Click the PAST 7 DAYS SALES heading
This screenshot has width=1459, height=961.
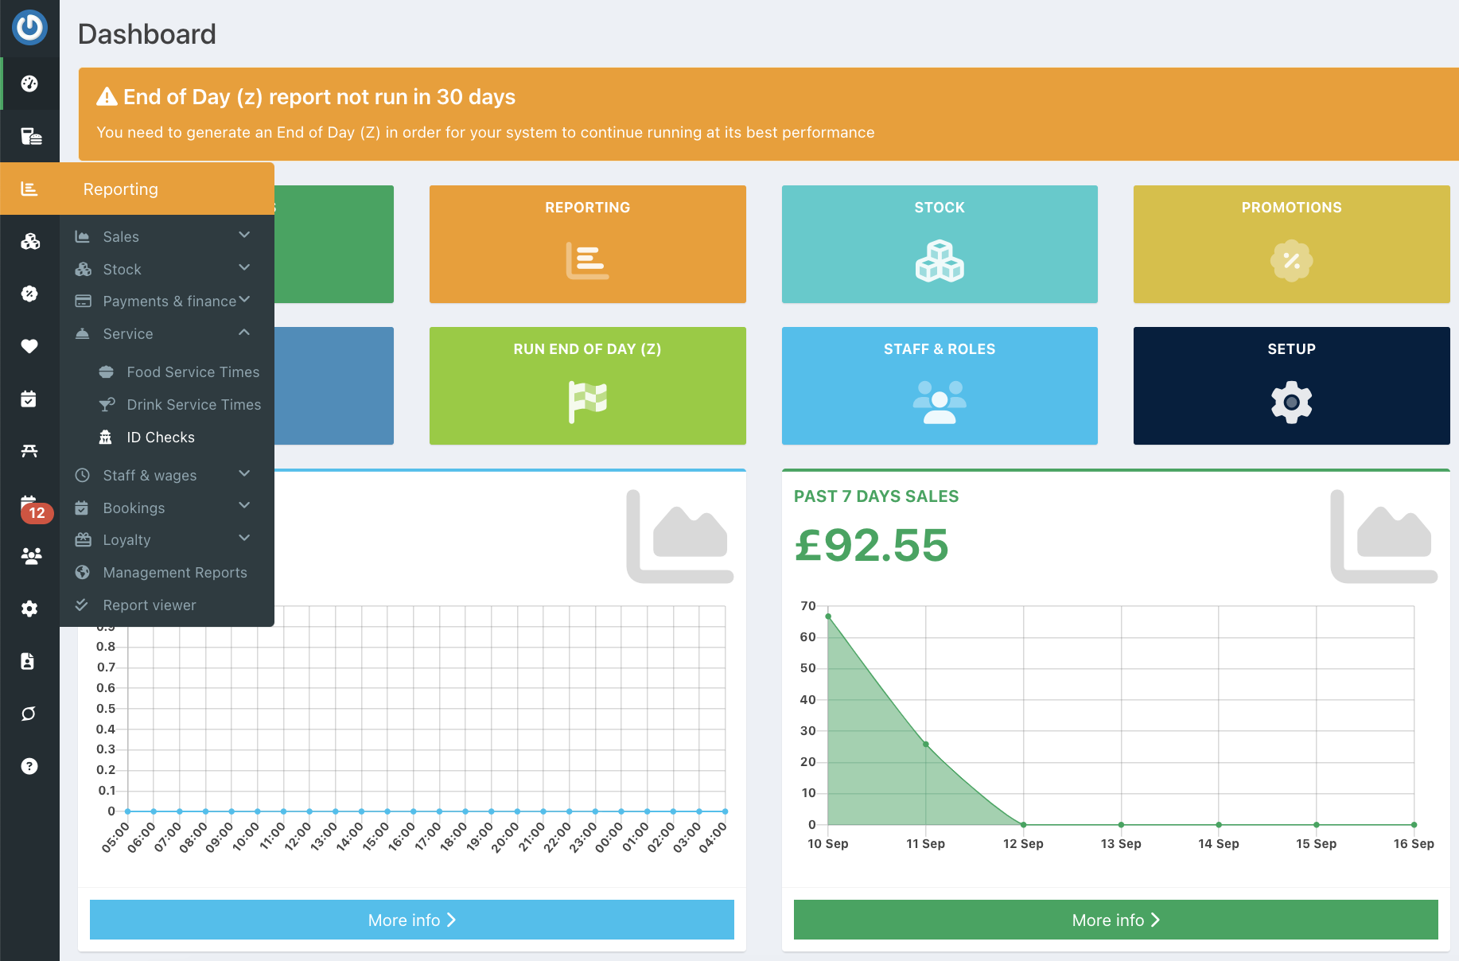(x=876, y=496)
